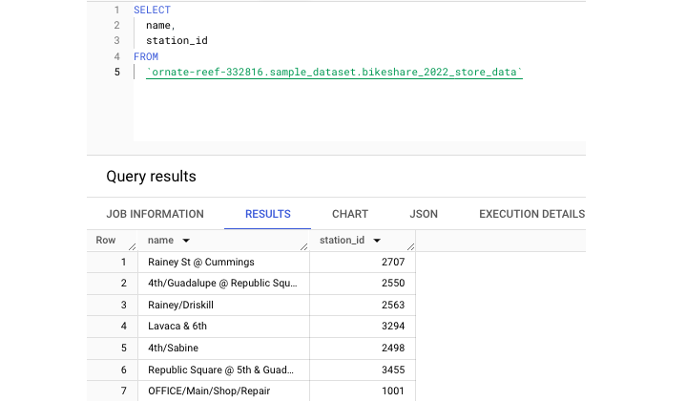The image size is (687, 402).
Task: Open the station_id column sort dropdown arrow
Action: (x=378, y=242)
